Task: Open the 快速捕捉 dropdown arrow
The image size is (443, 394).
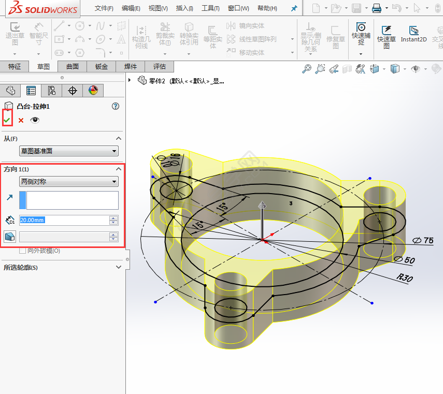Action: (x=361, y=54)
